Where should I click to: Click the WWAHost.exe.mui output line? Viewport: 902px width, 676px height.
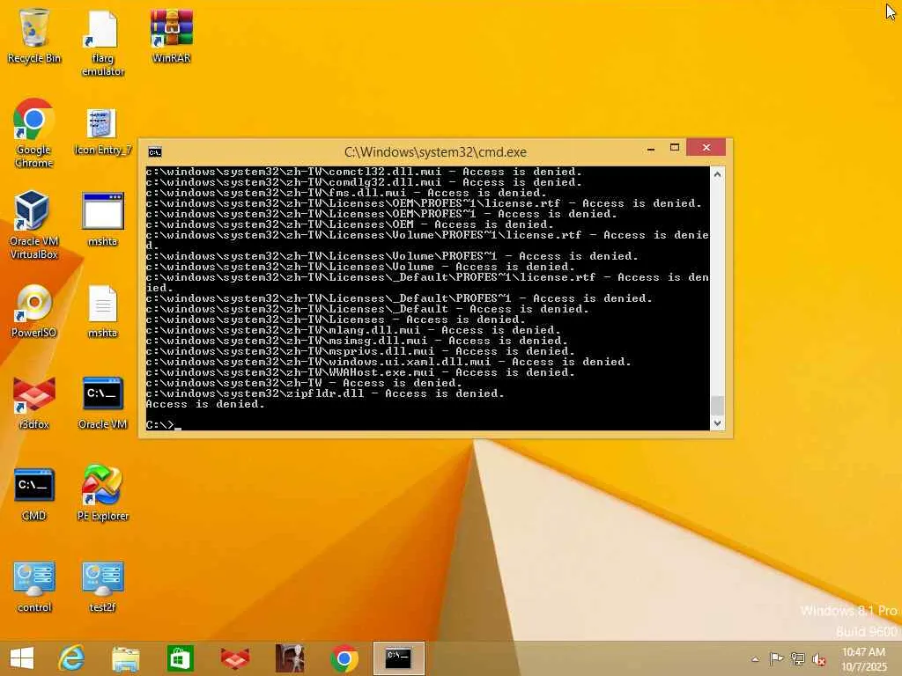[360, 372]
